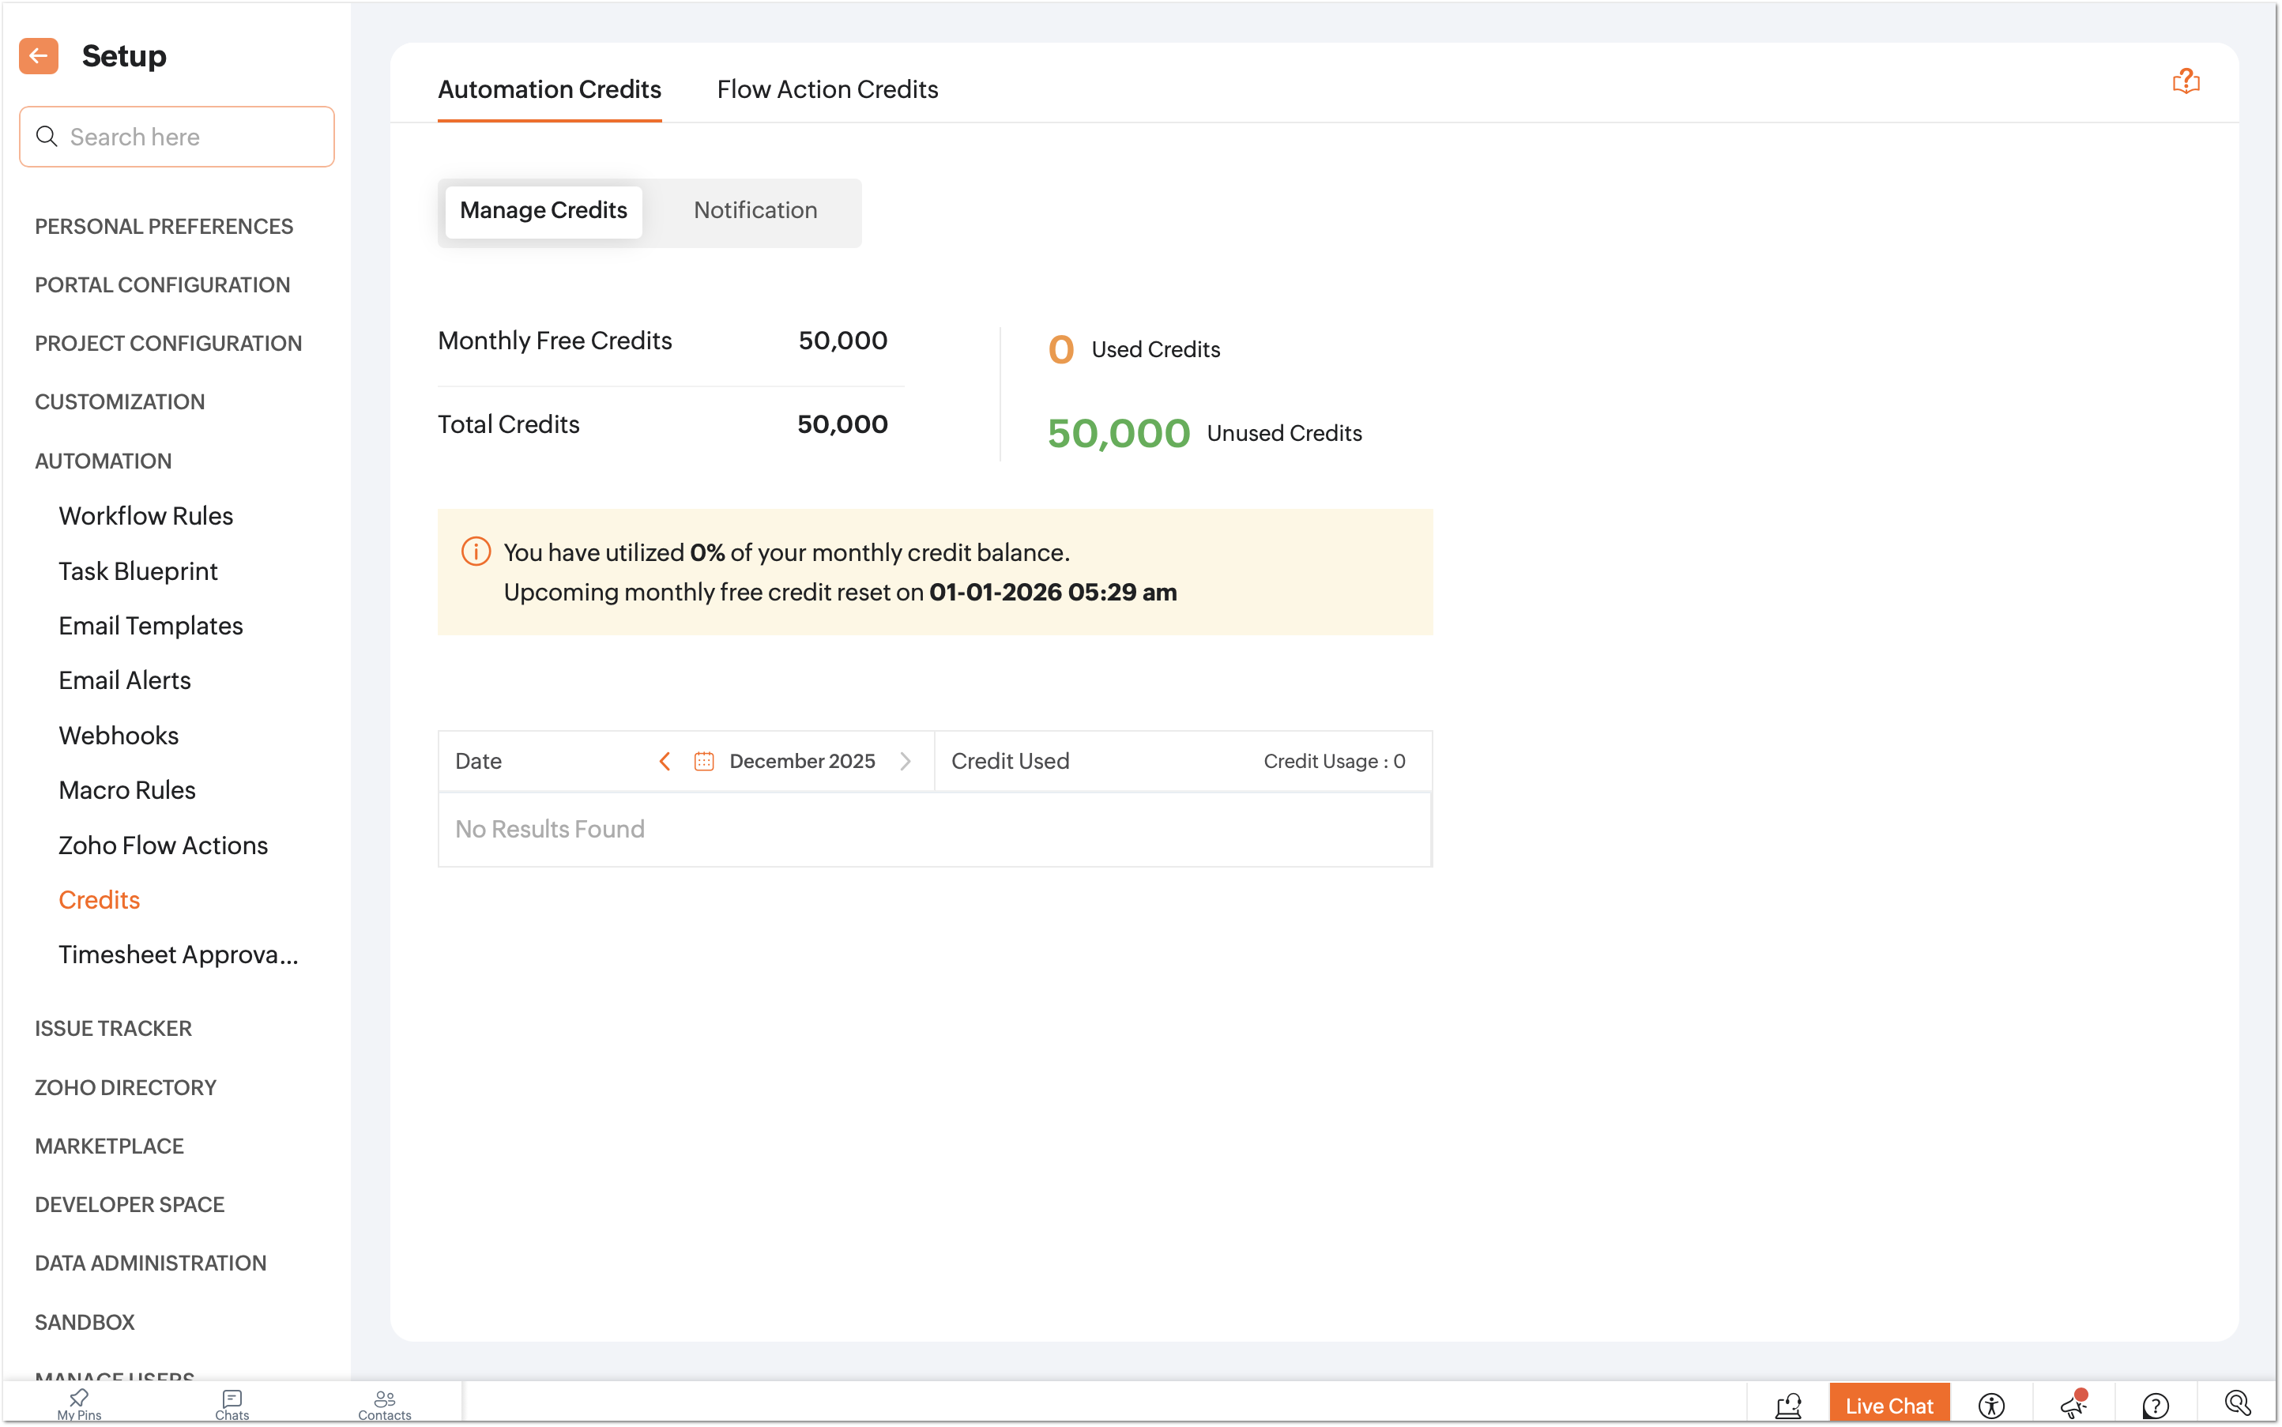Select the Manage Credits segment

pyautogui.click(x=544, y=210)
